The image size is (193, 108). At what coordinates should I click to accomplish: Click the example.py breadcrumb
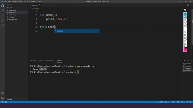pyautogui.click(x=36, y=8)
